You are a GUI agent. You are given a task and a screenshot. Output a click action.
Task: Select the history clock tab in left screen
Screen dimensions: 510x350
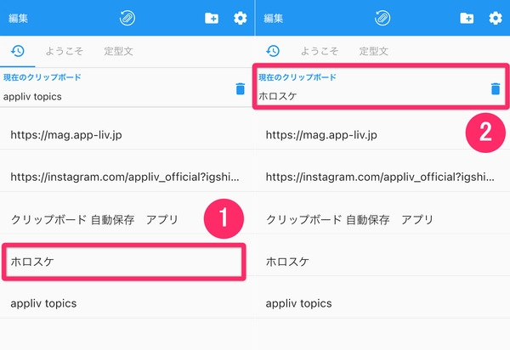pos(18,51)
